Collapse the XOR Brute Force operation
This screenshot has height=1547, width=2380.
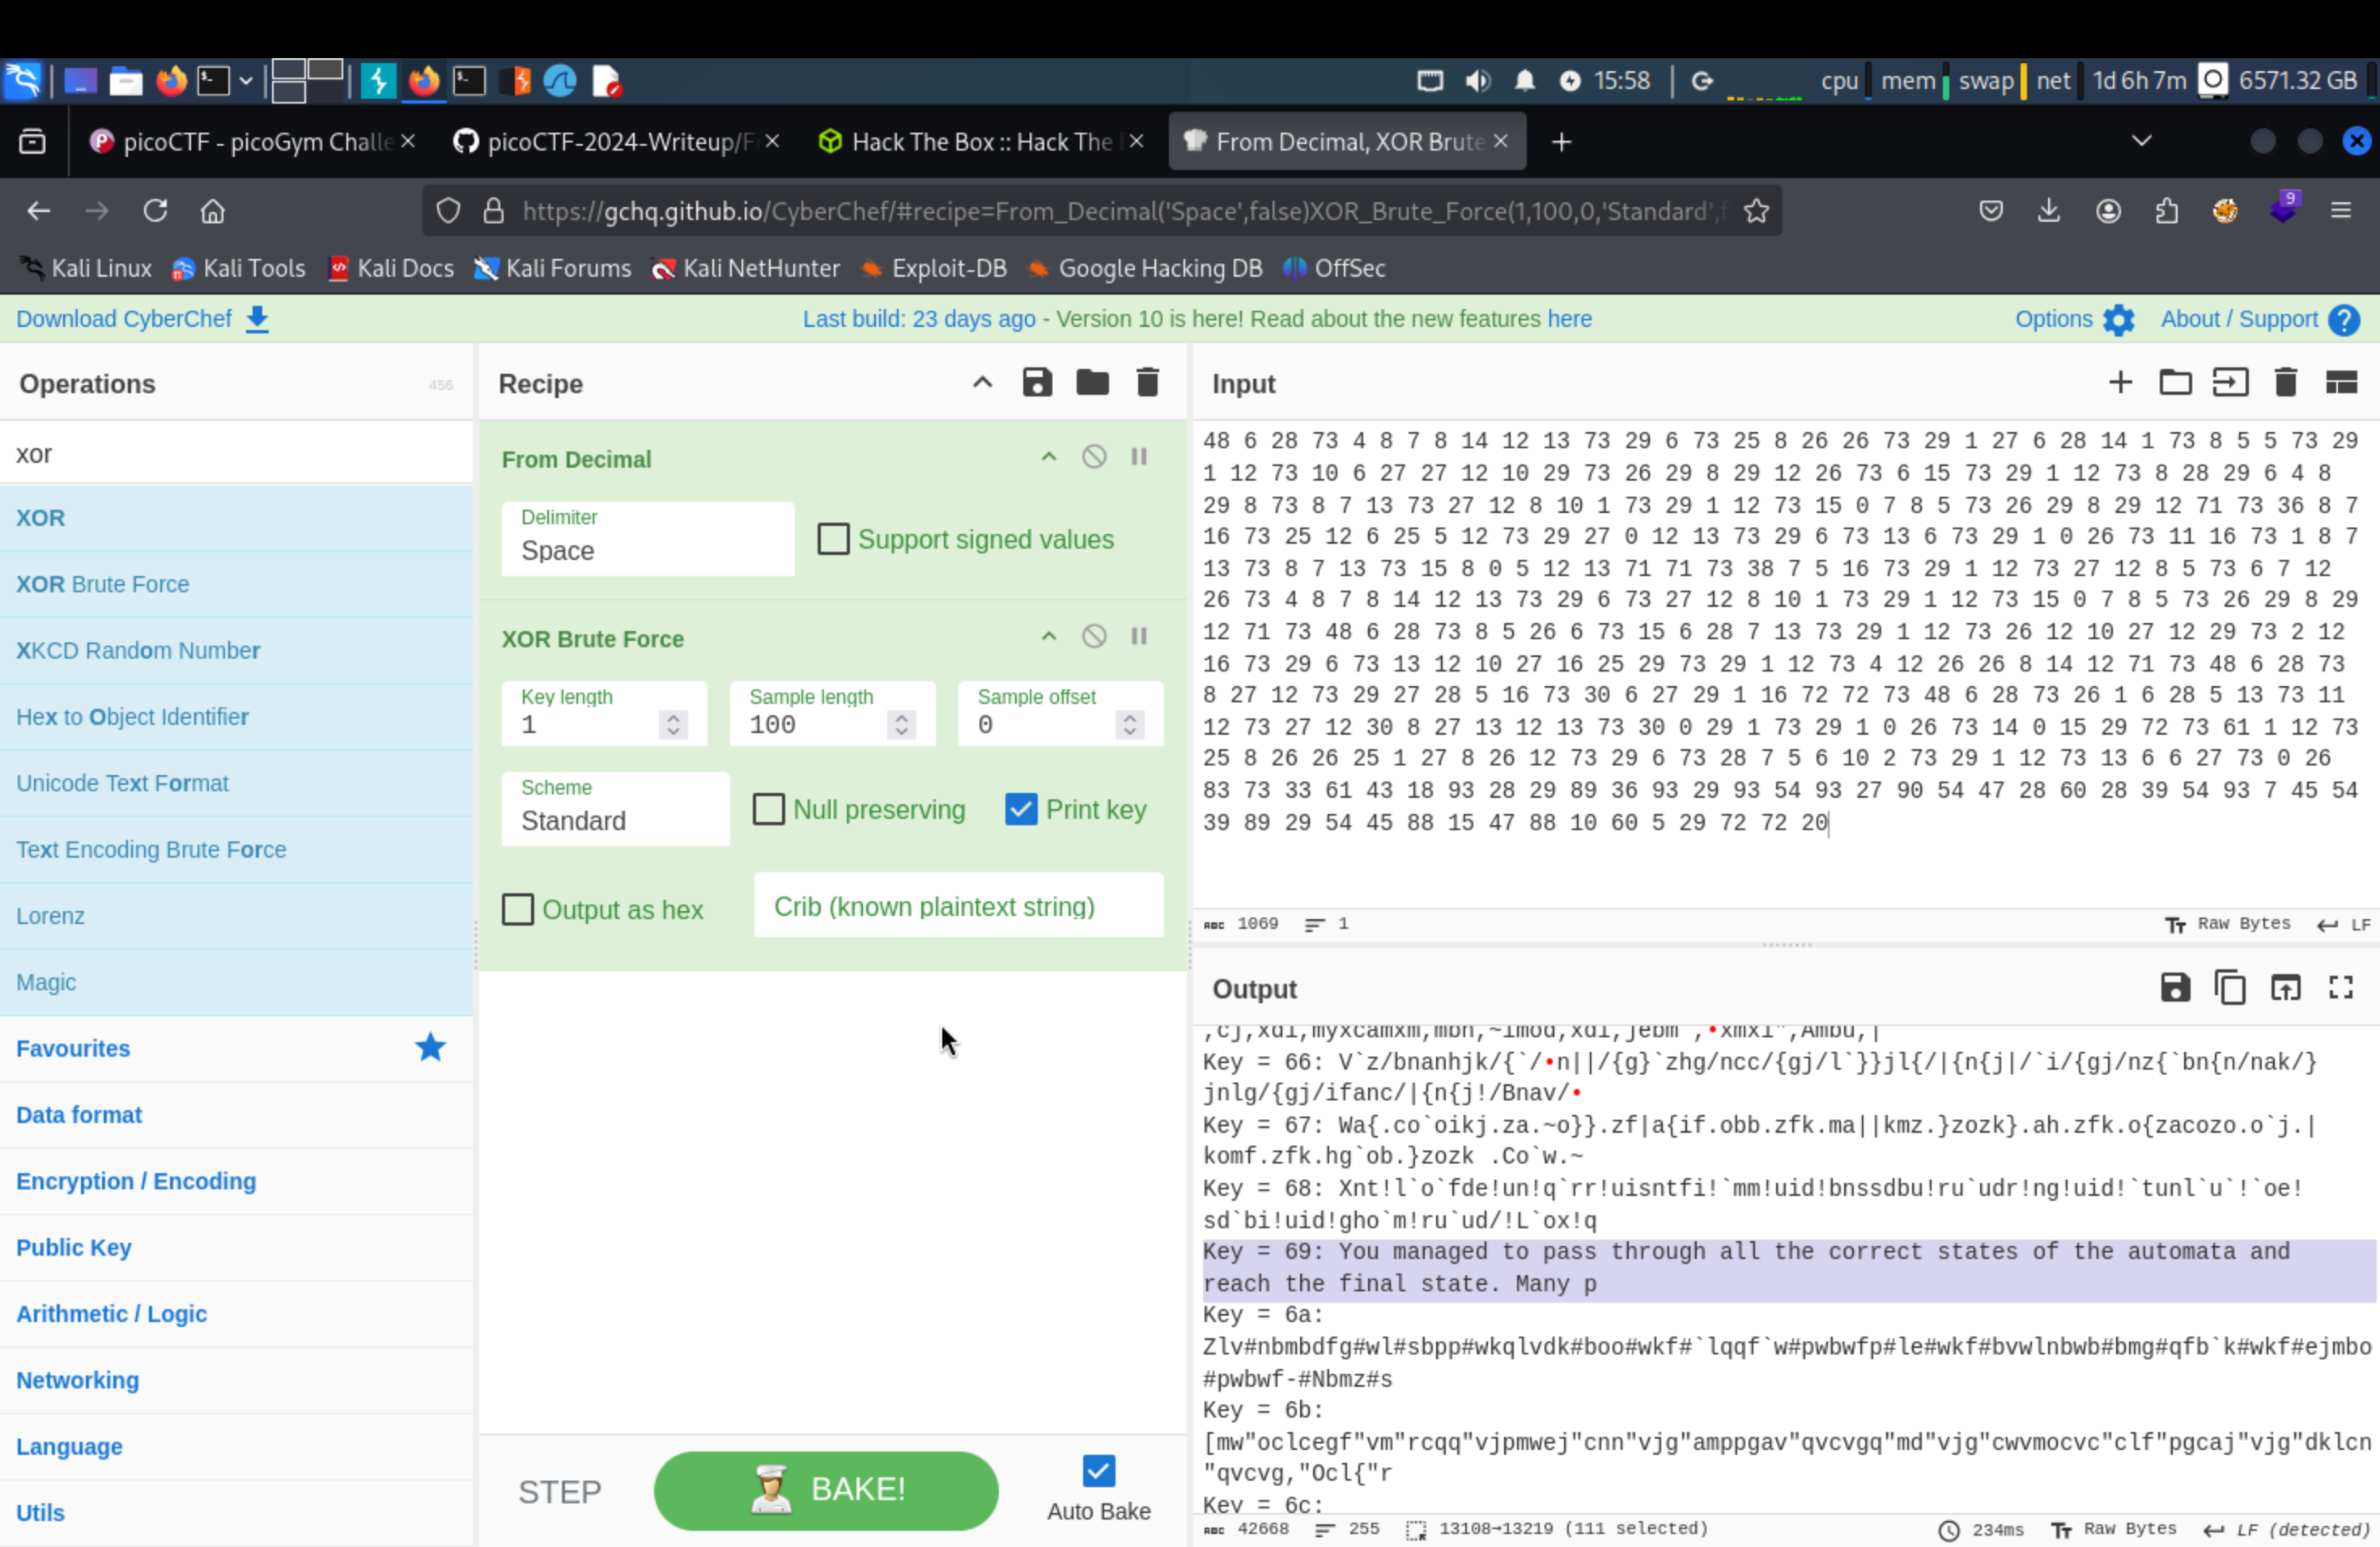pos(1048,638)
